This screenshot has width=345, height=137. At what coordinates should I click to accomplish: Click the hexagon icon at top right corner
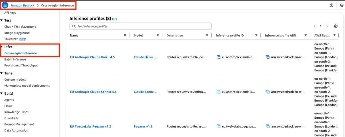[342, 5]
